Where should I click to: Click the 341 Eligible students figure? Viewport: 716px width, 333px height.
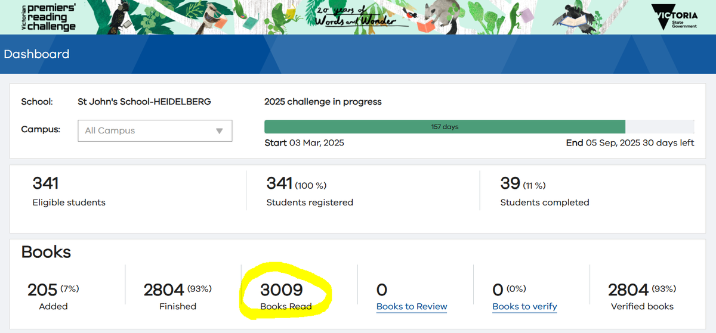45,183
